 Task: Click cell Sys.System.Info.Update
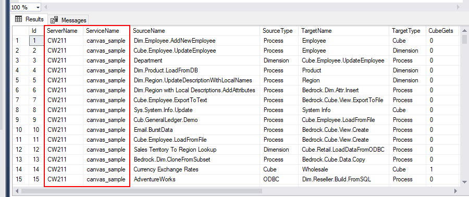[x=195, y=110]
